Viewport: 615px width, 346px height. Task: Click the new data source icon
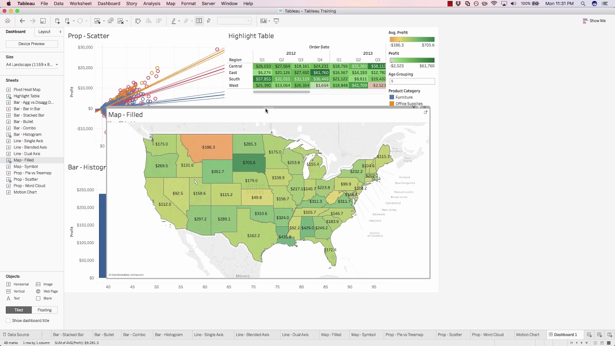coord(57,21)
